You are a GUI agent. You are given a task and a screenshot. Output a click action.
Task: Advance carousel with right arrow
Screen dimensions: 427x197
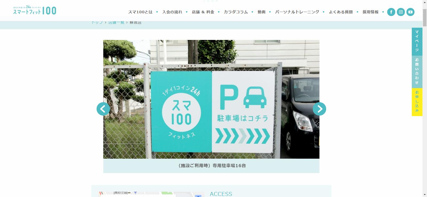pos(319,109)
